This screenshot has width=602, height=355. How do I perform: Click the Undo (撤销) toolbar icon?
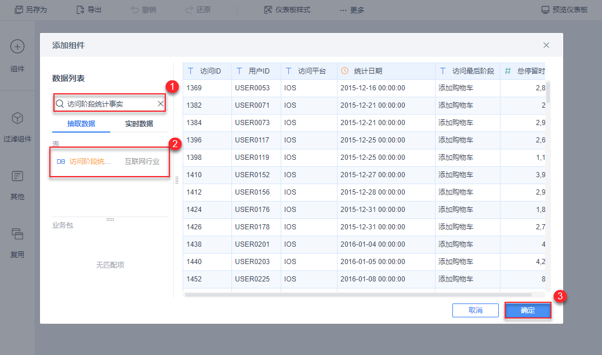point(135,10)
